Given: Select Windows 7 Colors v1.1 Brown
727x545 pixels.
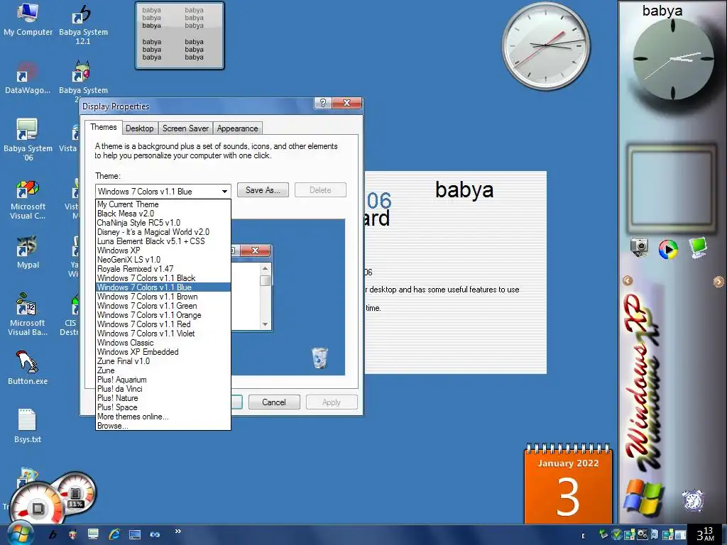Looking at the screenshot, I should tap(163, 297).
